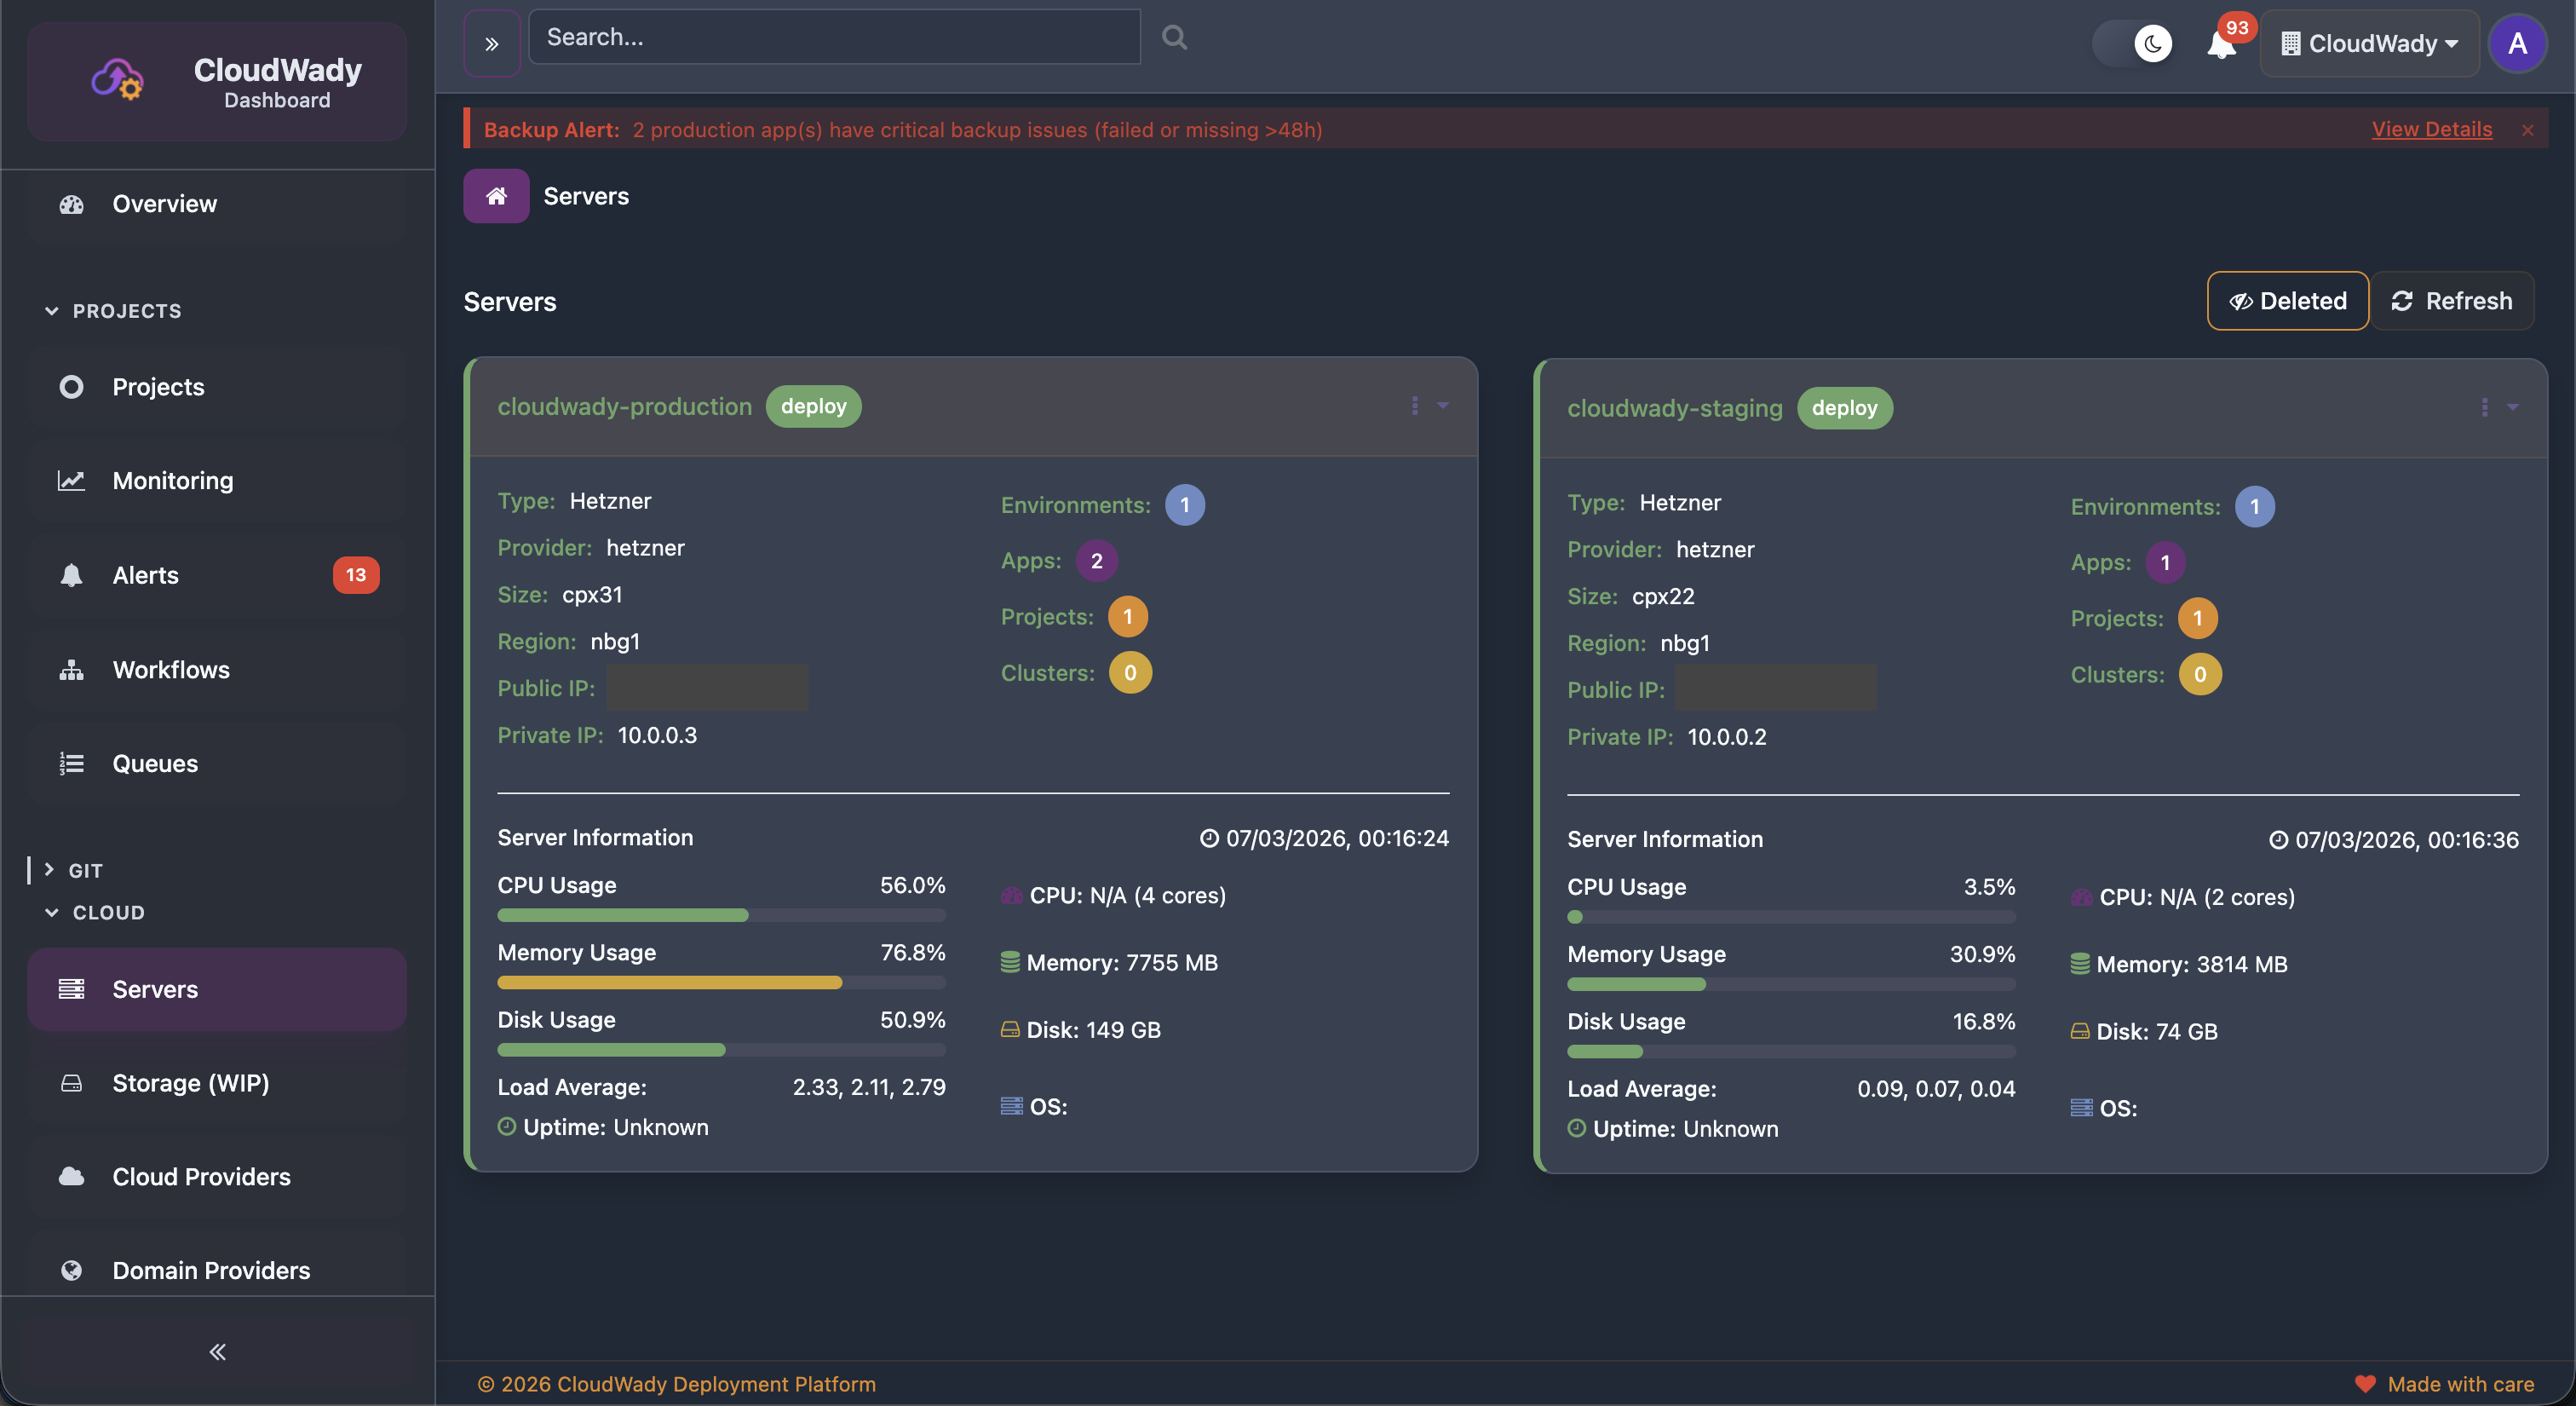Image resolution: width=2576 pixels, height=1406 pixels.
Task: Toggle Deleted servers visibility
Action: tap(2287, 301)
